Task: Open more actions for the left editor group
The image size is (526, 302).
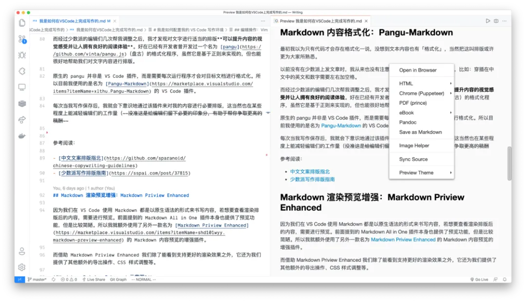Action: [263, 21]
